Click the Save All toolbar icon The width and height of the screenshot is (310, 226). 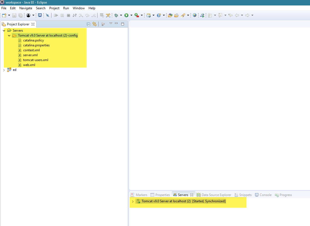point(20,15)
